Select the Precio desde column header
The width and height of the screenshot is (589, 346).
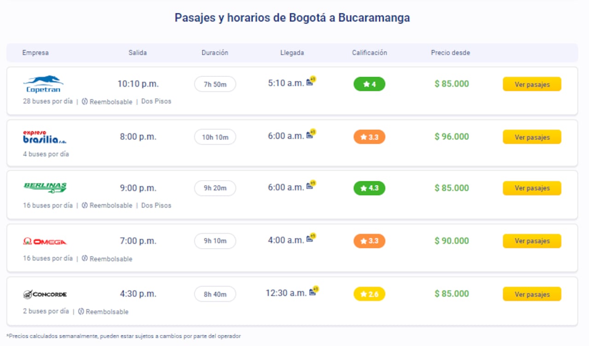450,52
